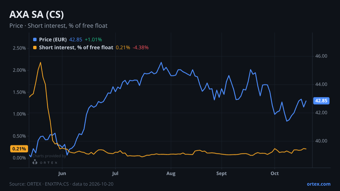Click the 46.00 right axis label
Viewport: 340px width, 191px height.
[x=321, y=56]
